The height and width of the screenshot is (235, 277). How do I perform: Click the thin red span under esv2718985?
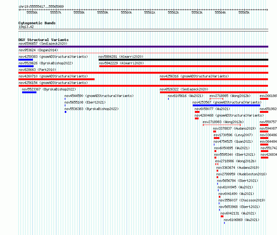(216, 99)
